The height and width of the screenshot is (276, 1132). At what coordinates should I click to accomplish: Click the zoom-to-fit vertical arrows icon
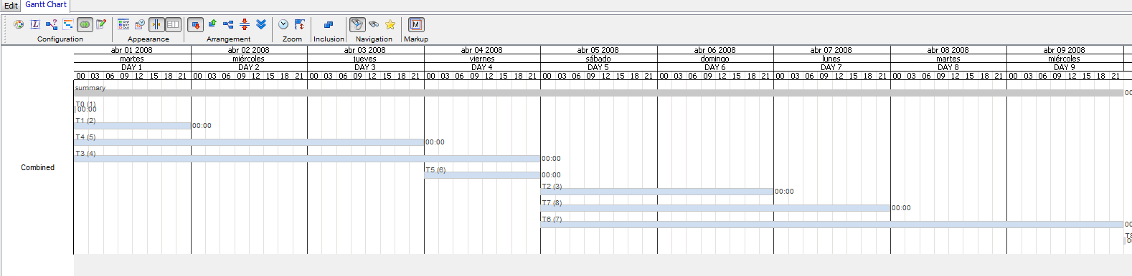(300, 24)
